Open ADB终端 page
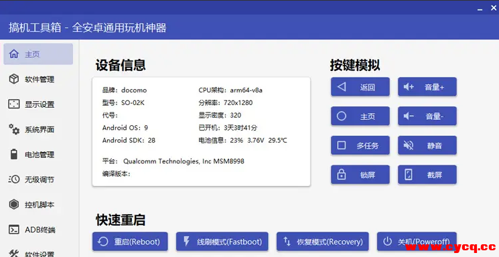 pyautogui.click(x=38, y=230)
